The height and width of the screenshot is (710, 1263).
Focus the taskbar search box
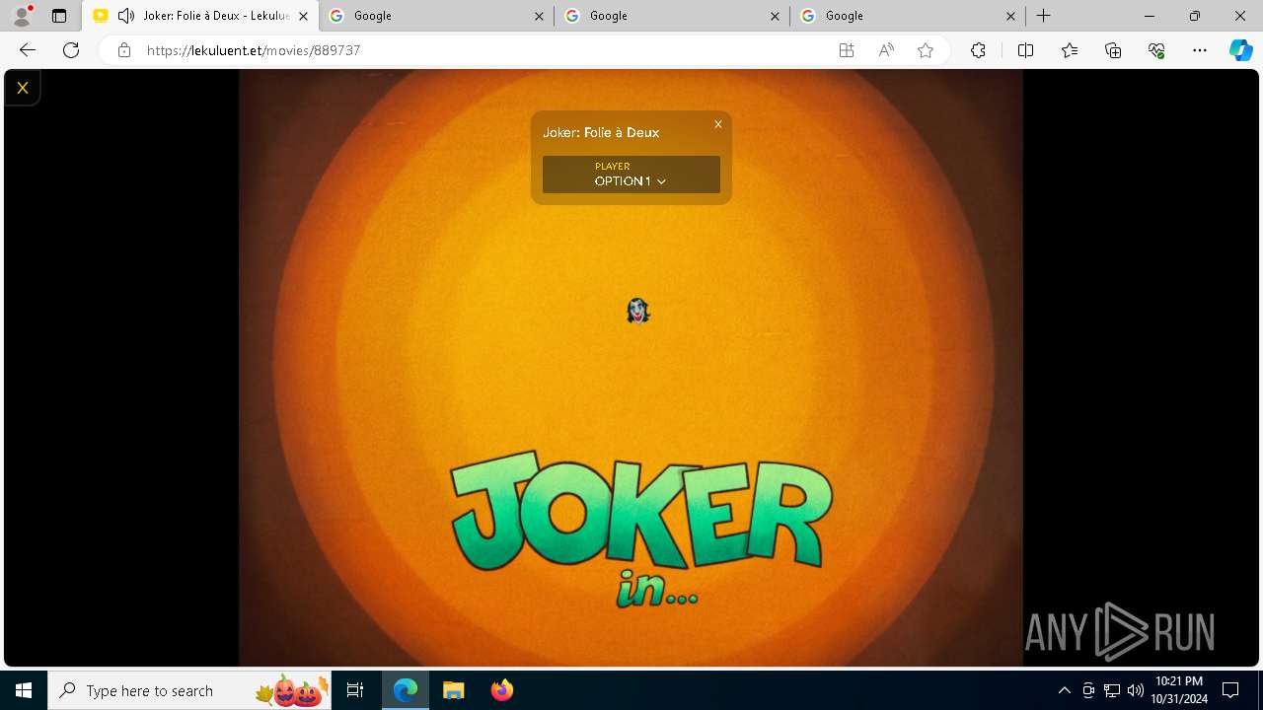pos(189,690)
